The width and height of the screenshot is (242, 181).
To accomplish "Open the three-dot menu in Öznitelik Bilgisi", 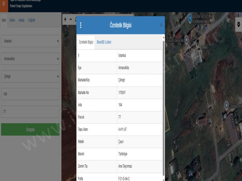I will pyautogui.click(x=81, y=25).
